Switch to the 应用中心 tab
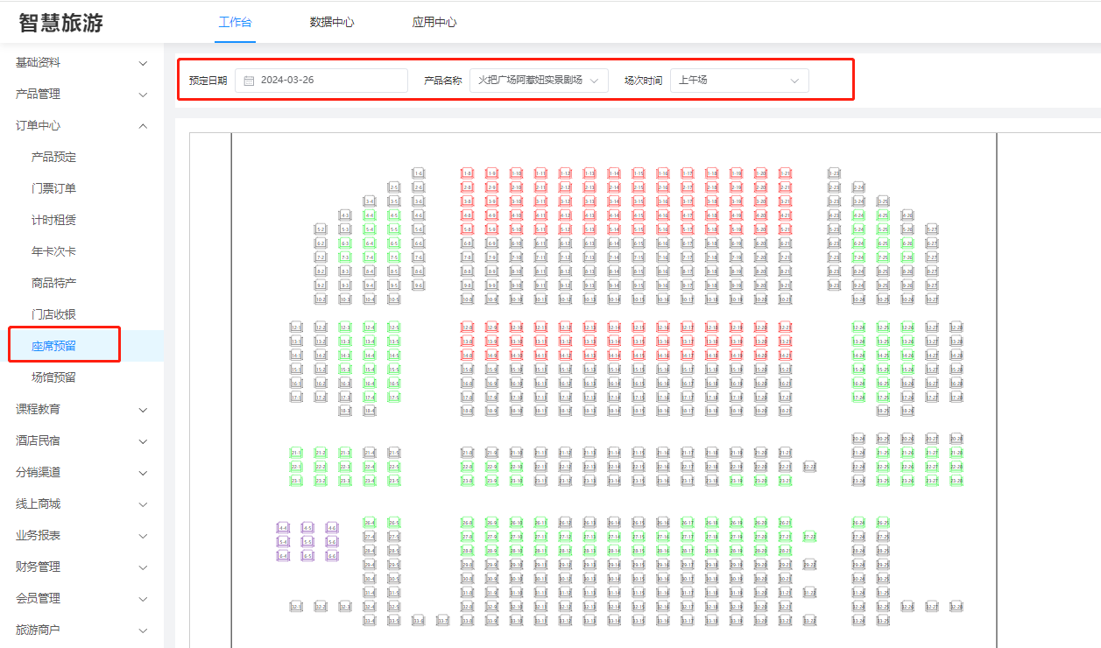Viewport: 1101px width, 648px height. pyautogui.click(x=434, y=22)
